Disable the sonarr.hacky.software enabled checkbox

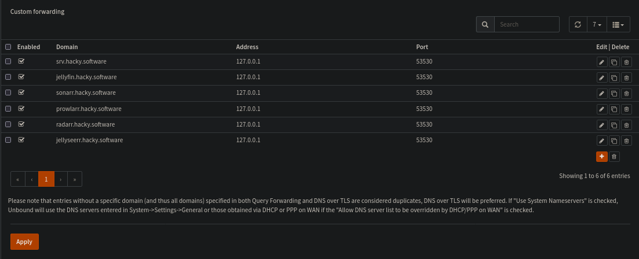coord(21,92)
